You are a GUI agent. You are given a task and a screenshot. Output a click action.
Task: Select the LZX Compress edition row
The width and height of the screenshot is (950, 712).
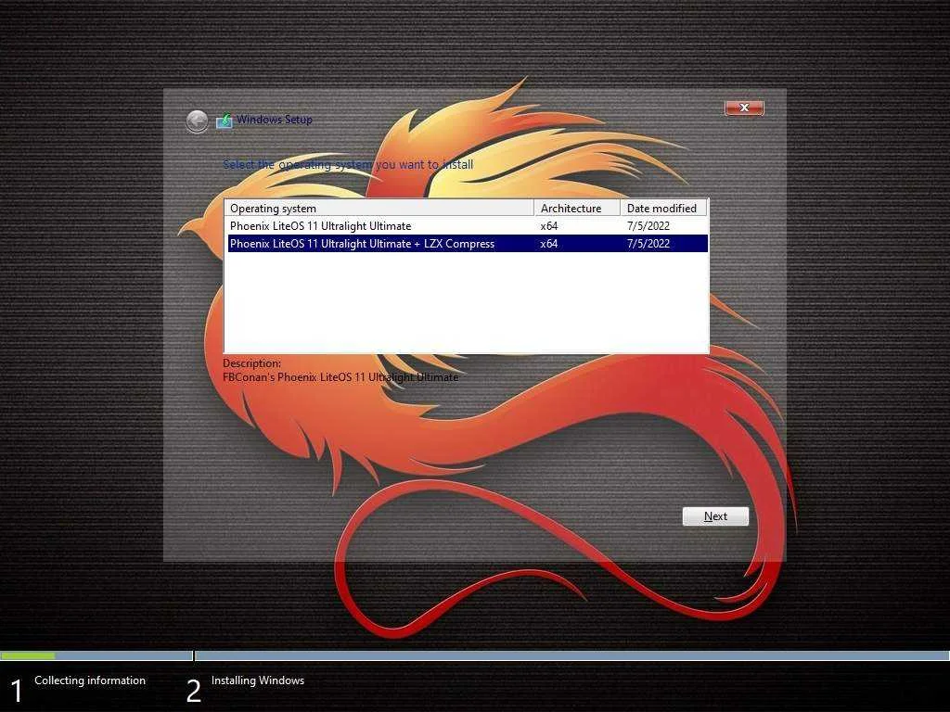(x=466, y=244)
